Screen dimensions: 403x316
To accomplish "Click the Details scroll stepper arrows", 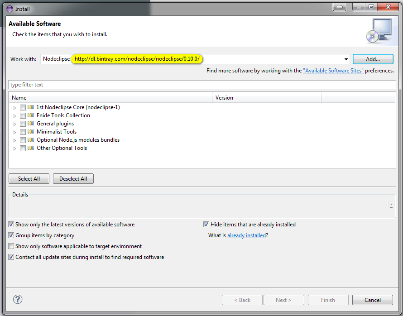I will (x=391, y=206).
